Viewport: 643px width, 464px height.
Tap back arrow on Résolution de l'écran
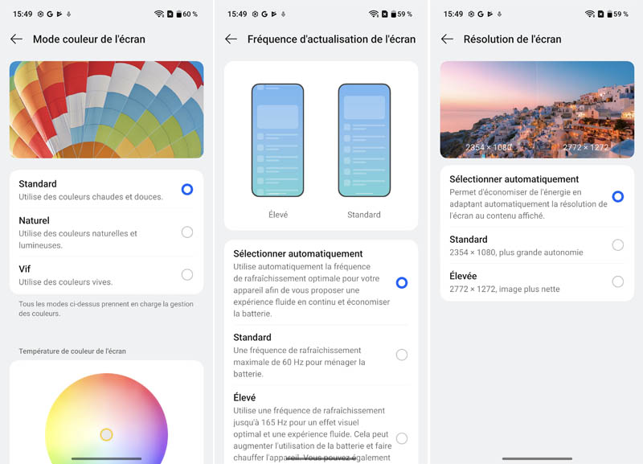click(x=448, y=39)
